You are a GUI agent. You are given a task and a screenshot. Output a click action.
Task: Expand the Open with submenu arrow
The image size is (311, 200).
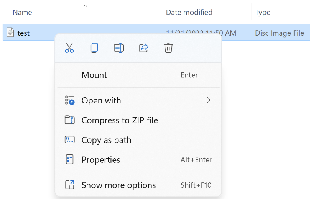coord(209,100)
